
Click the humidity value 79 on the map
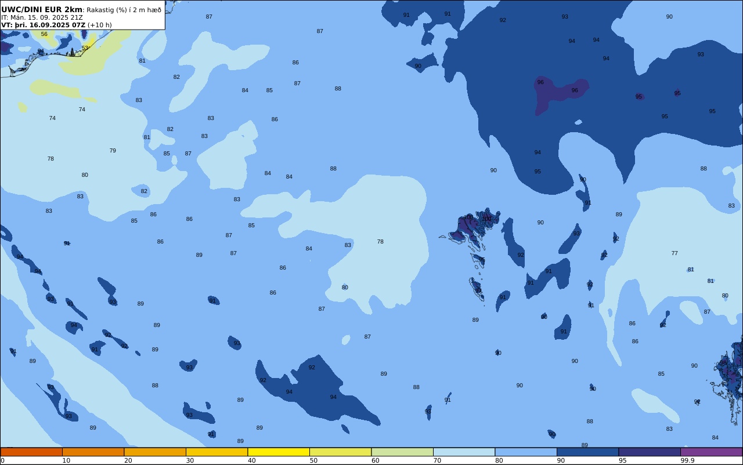click(113, 151)
